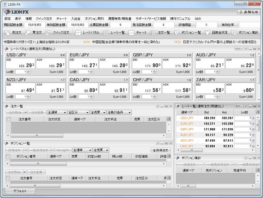Open the 全売買 dropdown in ポジション一覧

point(101,150)
